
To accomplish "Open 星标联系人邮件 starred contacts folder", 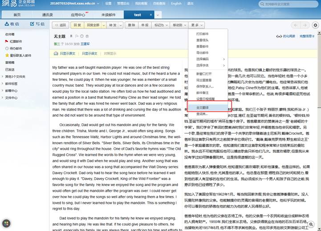I will [x=18, y=56].
